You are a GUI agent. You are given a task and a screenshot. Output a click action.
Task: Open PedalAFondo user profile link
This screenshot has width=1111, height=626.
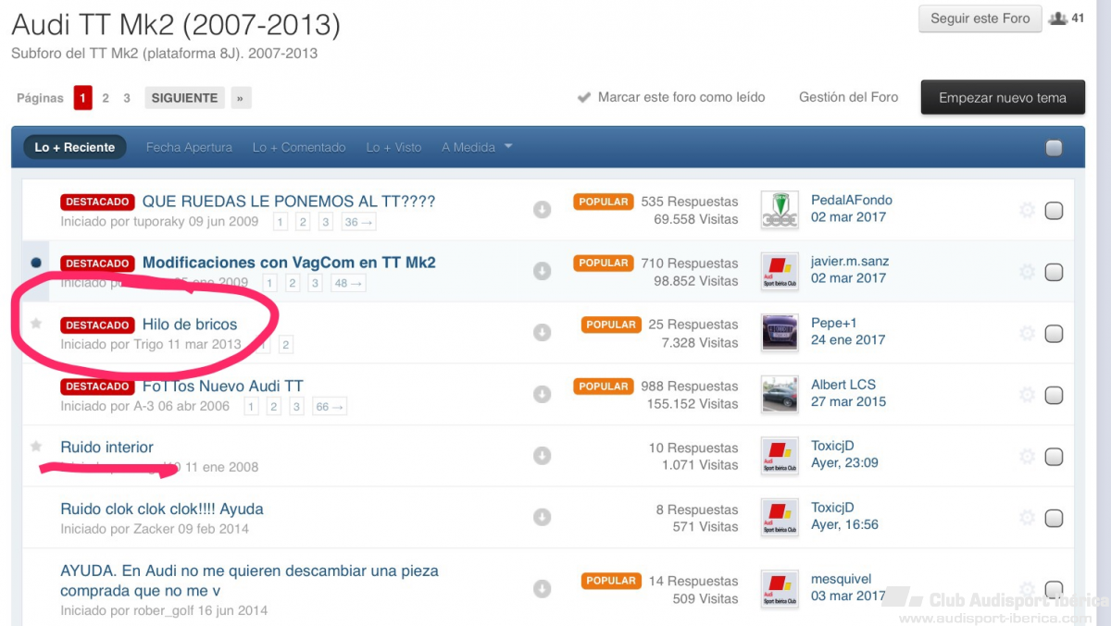pyautogui.click(x=852, y=200)
